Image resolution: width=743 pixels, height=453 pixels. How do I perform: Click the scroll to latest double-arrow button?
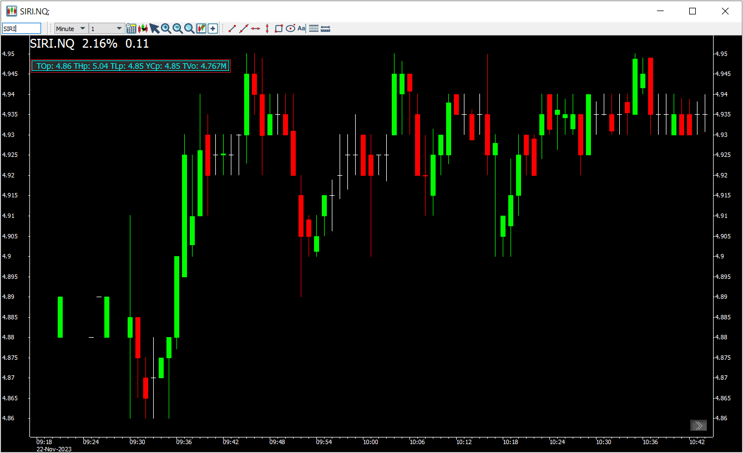(x=698, y=425)
